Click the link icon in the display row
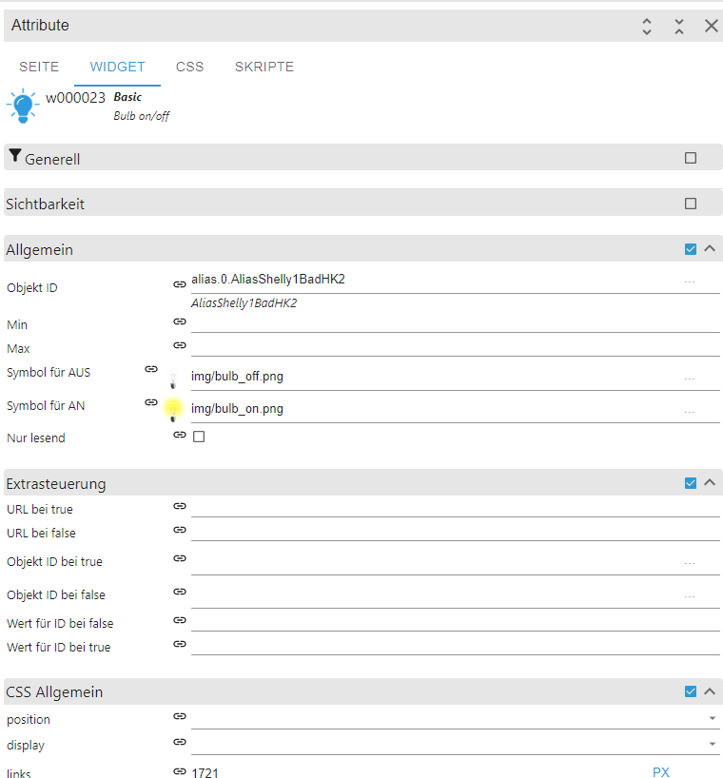723x778 pixels. coord(180,742)
